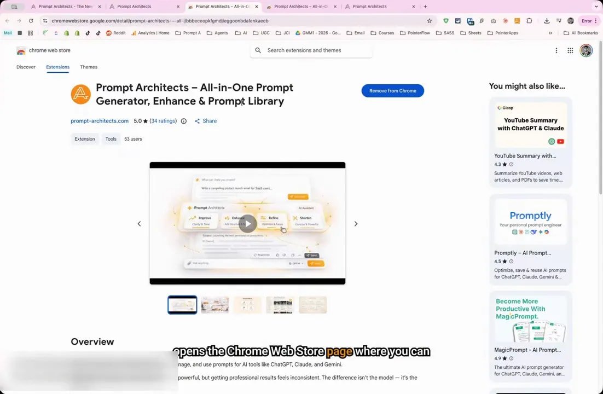Viewport: 603px width, 394px height.
Task: Switch to the Discover tab
Action: (26, 67)
